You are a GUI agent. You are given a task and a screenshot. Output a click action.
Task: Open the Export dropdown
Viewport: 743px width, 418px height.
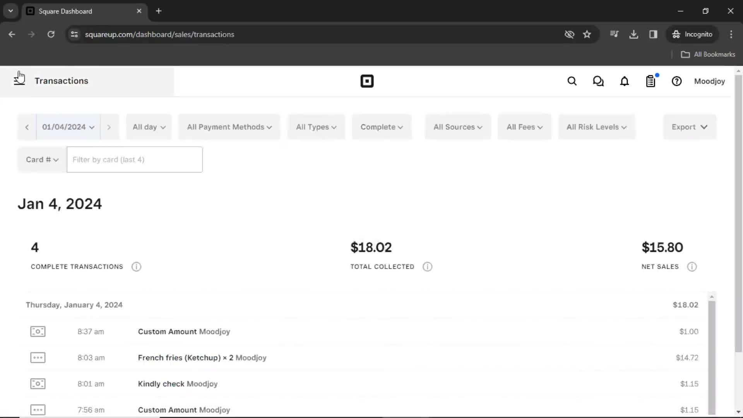click(x=690, y=127)
